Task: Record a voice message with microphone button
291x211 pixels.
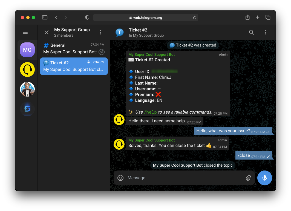Action: (265, 178)
